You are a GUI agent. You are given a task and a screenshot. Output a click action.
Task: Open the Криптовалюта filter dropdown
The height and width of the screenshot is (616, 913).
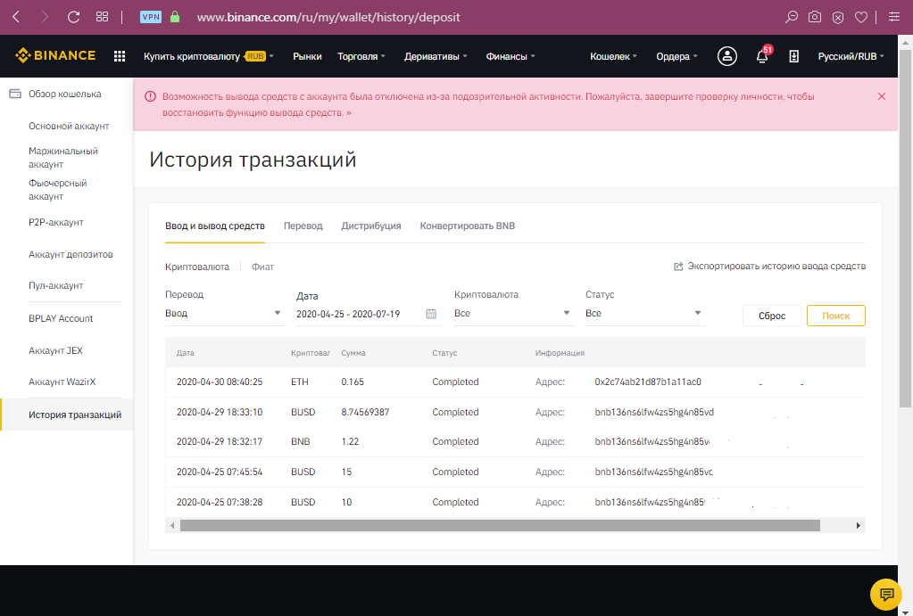[x=512, y=314]
